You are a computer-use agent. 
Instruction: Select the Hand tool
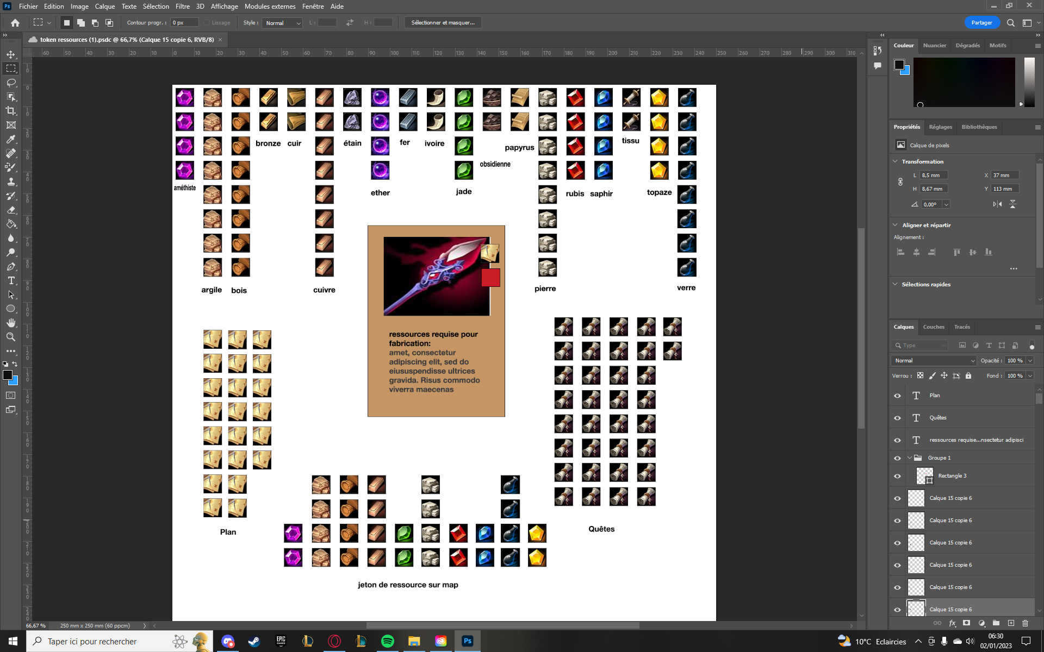(11, 323)
